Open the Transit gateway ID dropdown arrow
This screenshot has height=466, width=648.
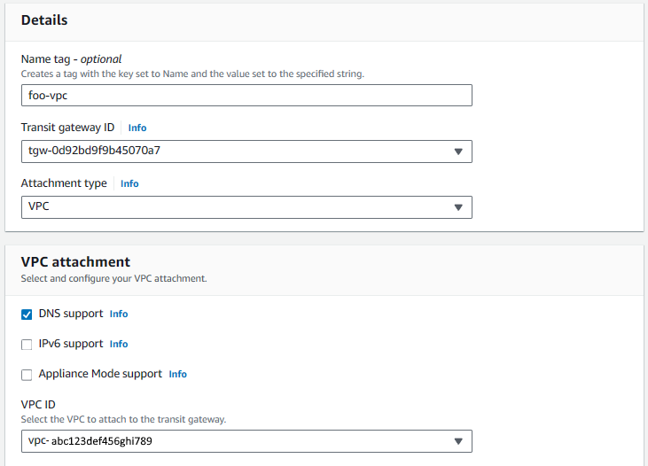(458, 151)
